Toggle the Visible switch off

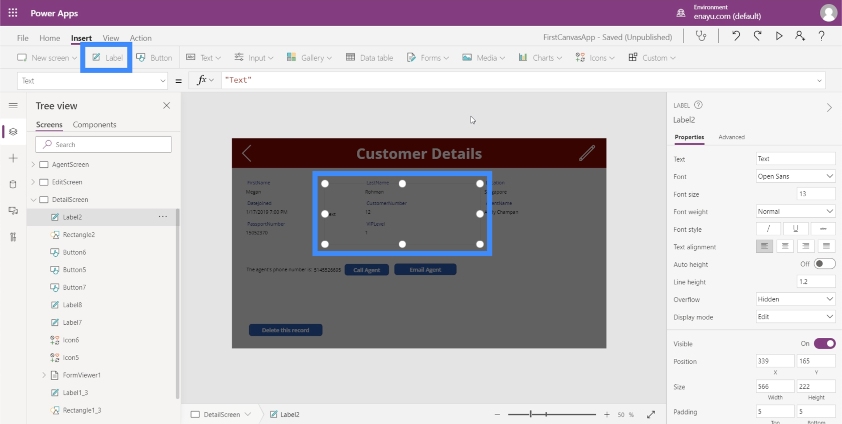[x=824, y=343]
